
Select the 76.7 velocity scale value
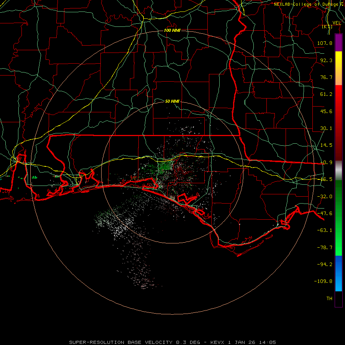pyautogui.click(x=326, y=77)
